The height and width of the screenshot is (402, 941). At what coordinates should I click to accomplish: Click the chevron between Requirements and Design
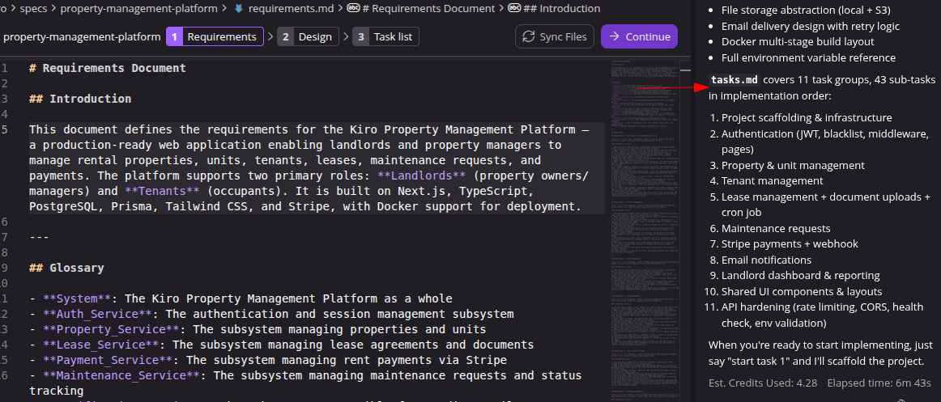(x=270, y=36)
